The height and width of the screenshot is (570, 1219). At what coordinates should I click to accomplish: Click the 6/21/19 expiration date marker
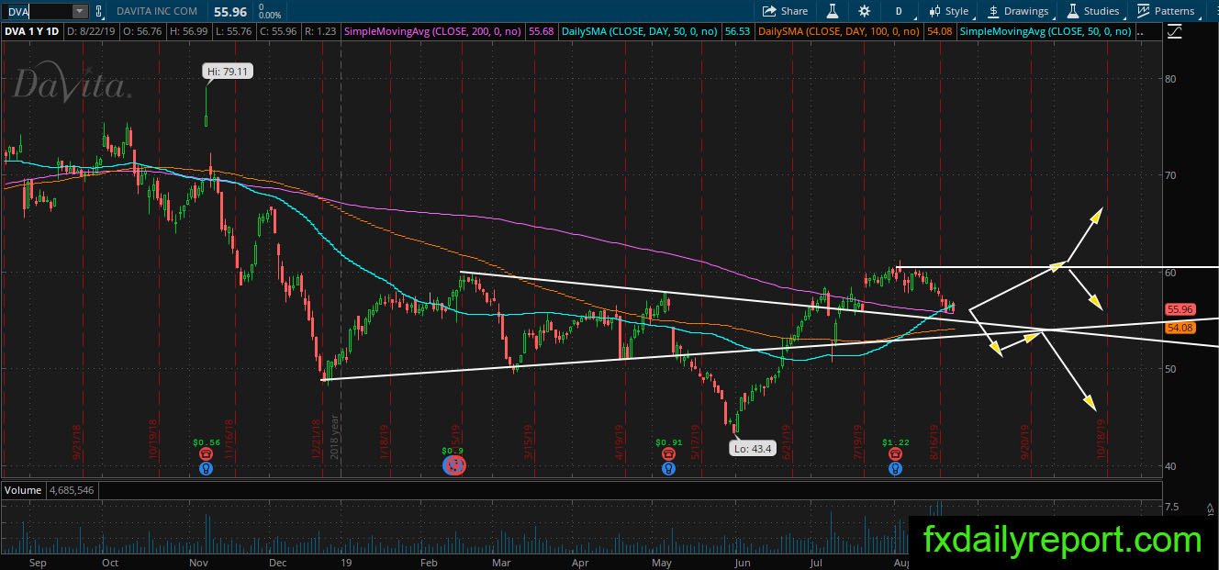click(785, 441)
